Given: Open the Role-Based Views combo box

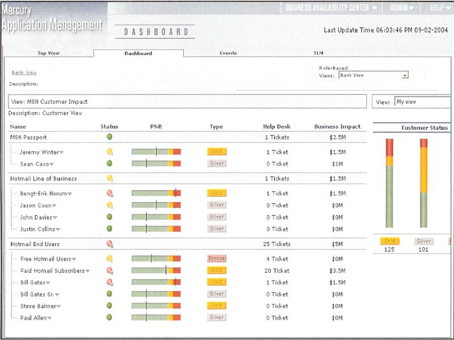Looking at the screenshot, I should [373, 75].
